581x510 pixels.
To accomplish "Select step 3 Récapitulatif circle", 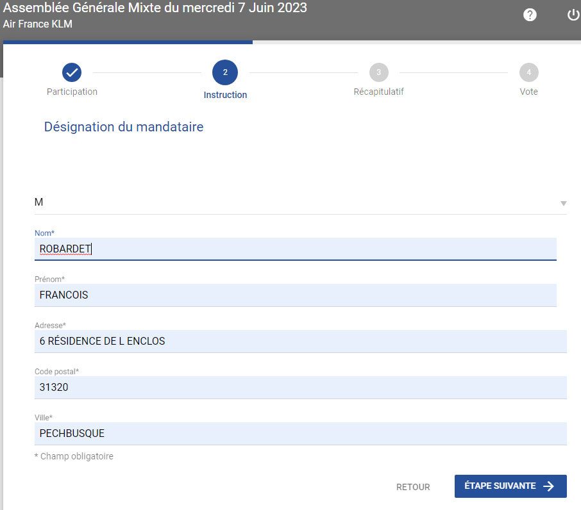I will [x=379, y=72].
